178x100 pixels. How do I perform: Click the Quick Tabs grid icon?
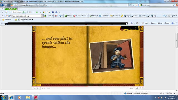click(x=3, y=23)
